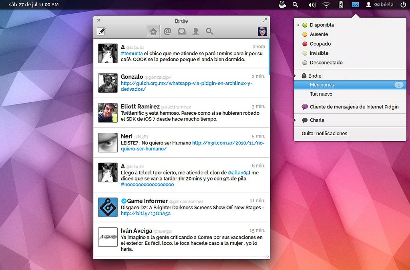The height and width of the screenshot is (270, 410).
Task: Click the coffee cup indicator in top panel
Action: 283,5
